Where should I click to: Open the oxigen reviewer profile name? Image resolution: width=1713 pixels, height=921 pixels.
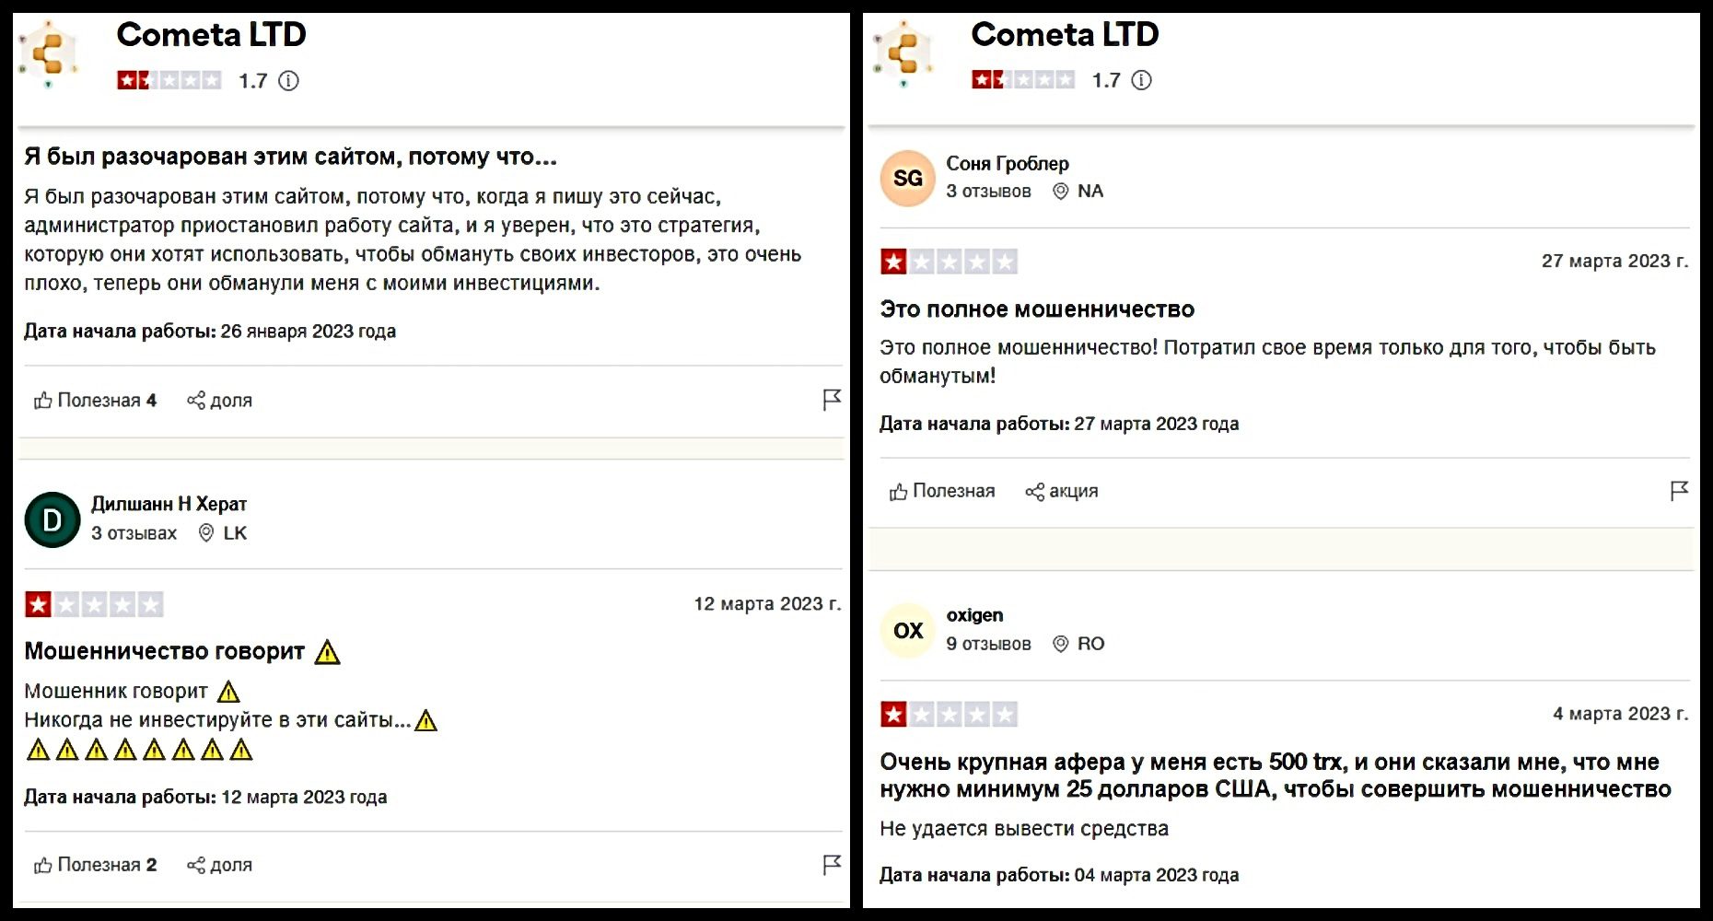(974, 615)
